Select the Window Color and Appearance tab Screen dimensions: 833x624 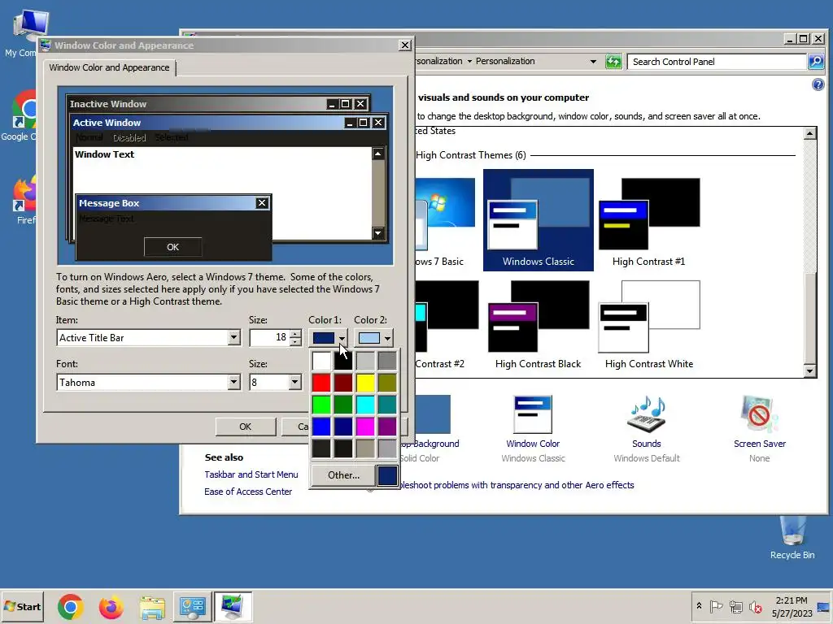(110, 67)
